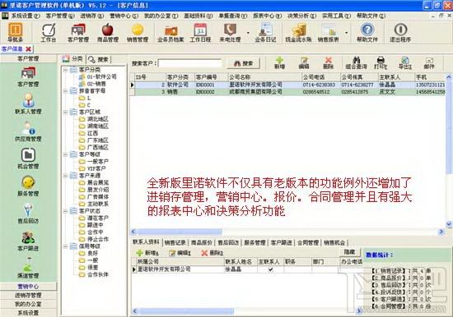Open 帮助文件 question mark icon
The width and height of the screenshot is (453, 317).
pyautogui.click(x=367, y=33)
